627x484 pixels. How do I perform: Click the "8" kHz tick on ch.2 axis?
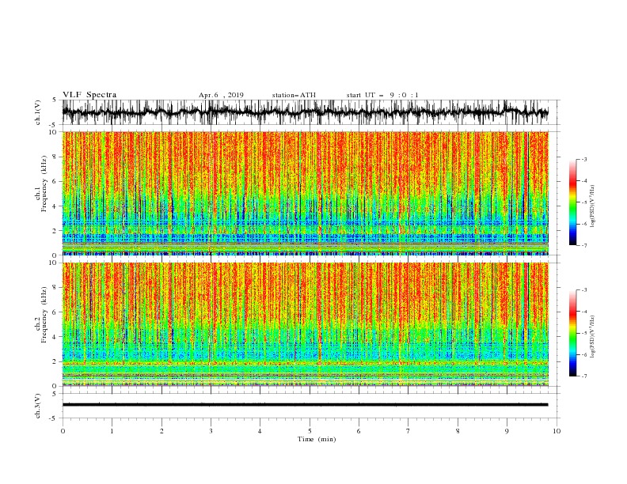tap(55, 288)
